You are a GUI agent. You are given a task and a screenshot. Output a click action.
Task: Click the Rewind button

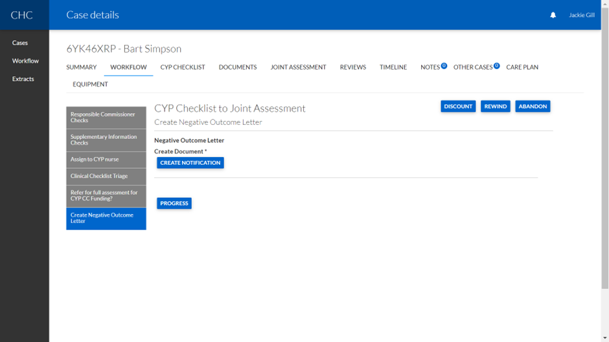[495, 107]
